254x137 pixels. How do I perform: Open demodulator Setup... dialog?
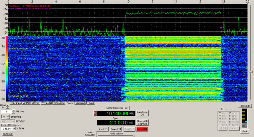[234, 128]
